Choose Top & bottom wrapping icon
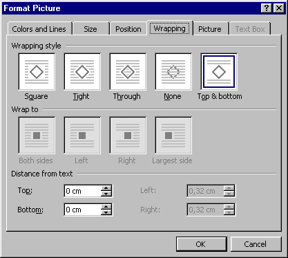The width and height of the screenshot is (288, 258). point(219,72)
